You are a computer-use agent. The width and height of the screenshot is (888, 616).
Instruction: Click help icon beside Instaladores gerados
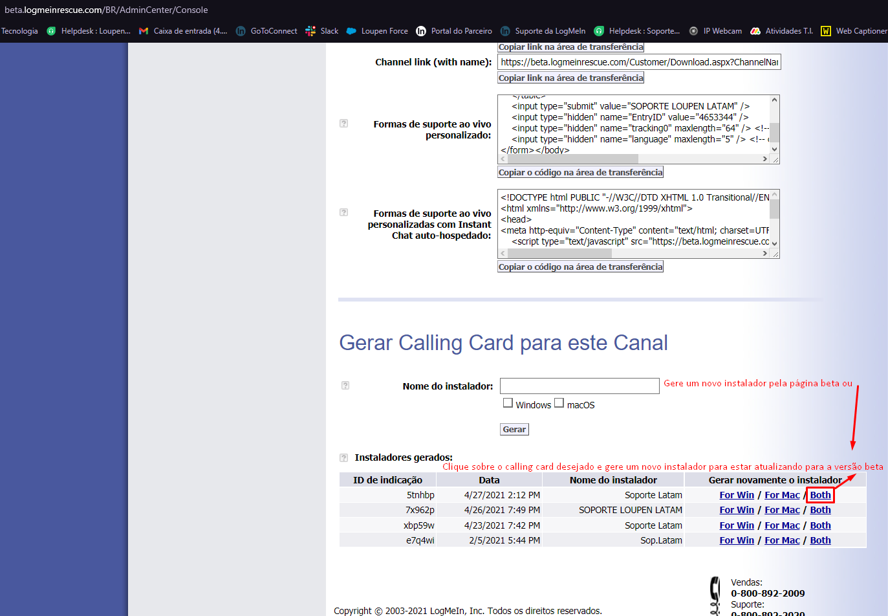pyautogui.click(x=344, y=458)
